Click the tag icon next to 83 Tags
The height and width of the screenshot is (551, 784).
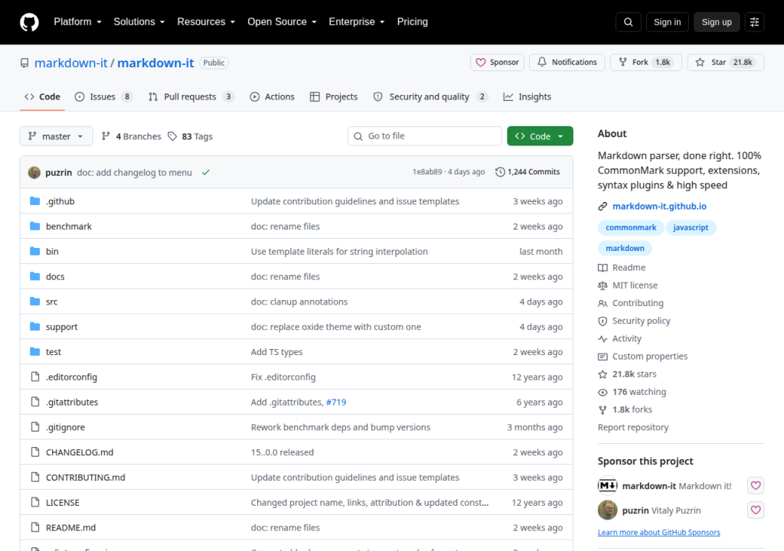click(x=172, y=136)
